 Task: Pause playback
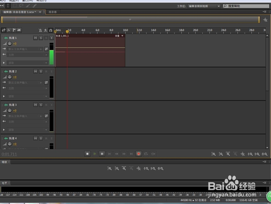point(102,154)
